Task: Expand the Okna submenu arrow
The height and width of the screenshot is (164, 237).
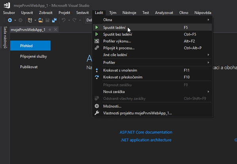Action: [x=208, y=20]
